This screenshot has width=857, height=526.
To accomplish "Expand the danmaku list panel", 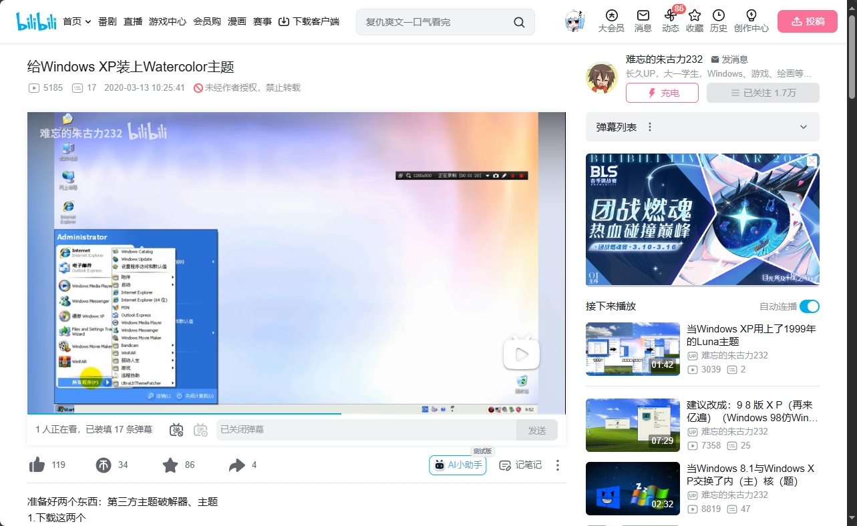I will pos(804,127).
